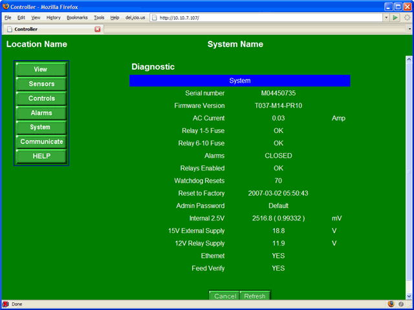Click the URL field showing http://10.10.7.107/
The image size is (414, 310).
pyautogui.click(x=265, y=17)
